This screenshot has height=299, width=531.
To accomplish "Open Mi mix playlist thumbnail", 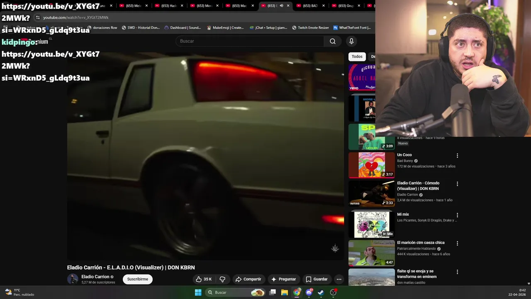I will (x=371, y=224).
